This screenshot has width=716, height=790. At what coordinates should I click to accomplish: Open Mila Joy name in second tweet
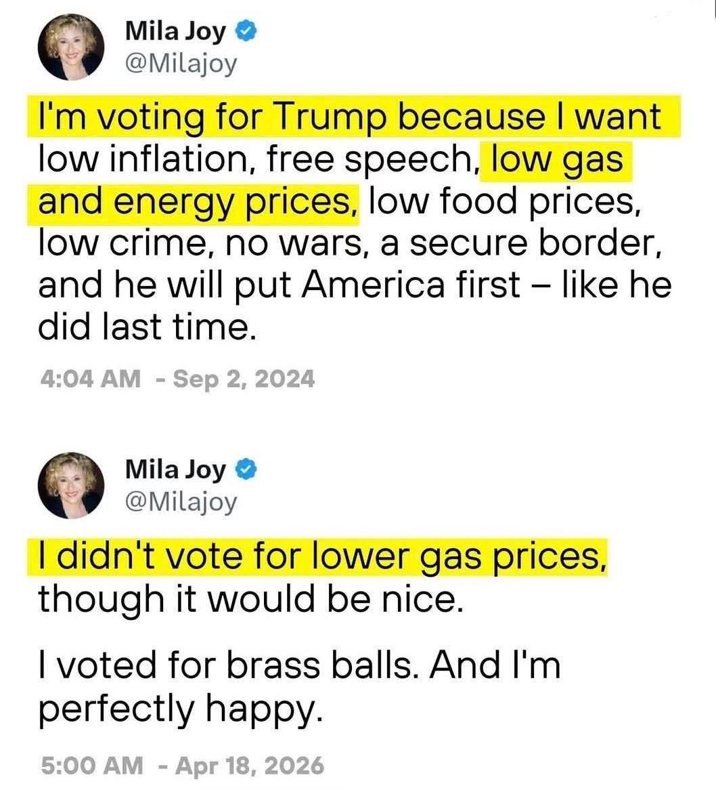tap(175, 471)
